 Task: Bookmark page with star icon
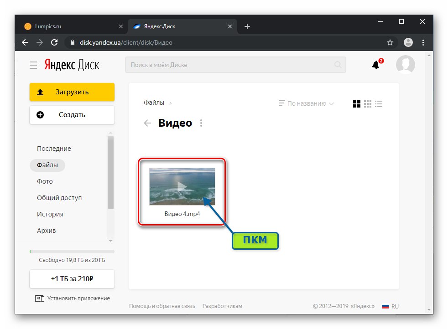[390, 42]
